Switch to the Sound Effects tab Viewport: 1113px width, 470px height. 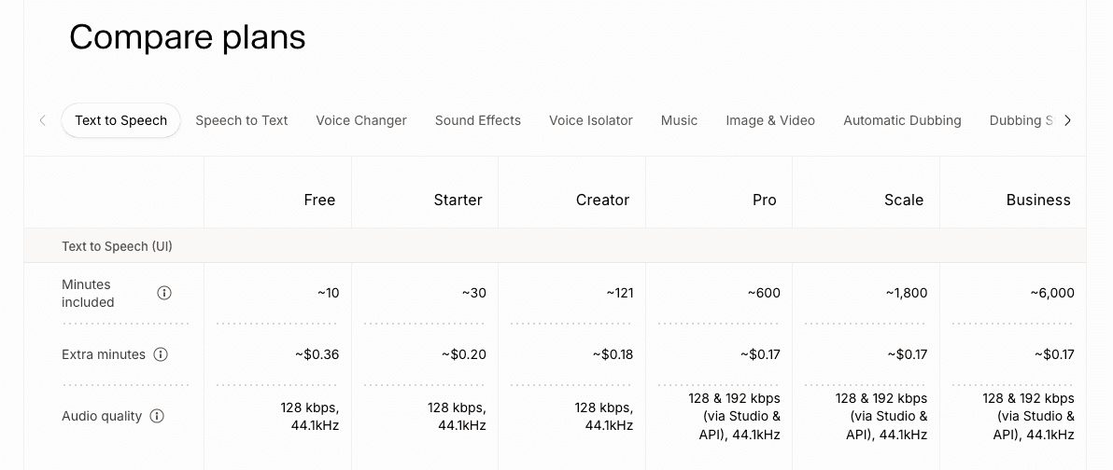tap(478, 120)
